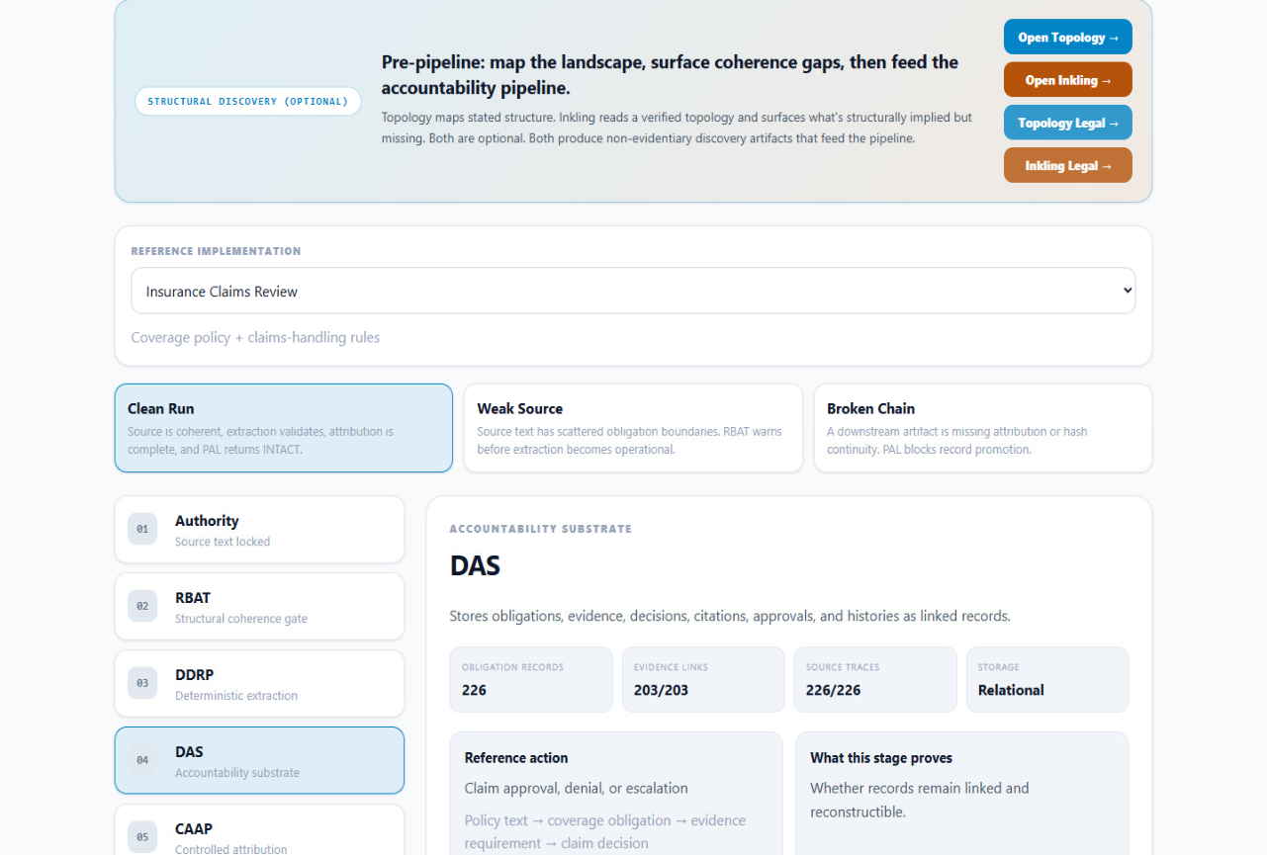Click the 01 step number badge
The height and width of the screenshot is (855, 1267).
pos(142,529)
